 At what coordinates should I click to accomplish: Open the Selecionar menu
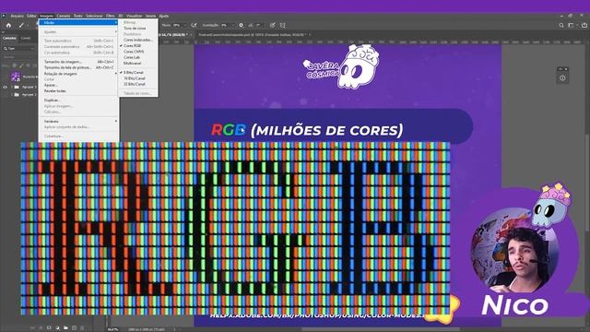tap(94, 16)
